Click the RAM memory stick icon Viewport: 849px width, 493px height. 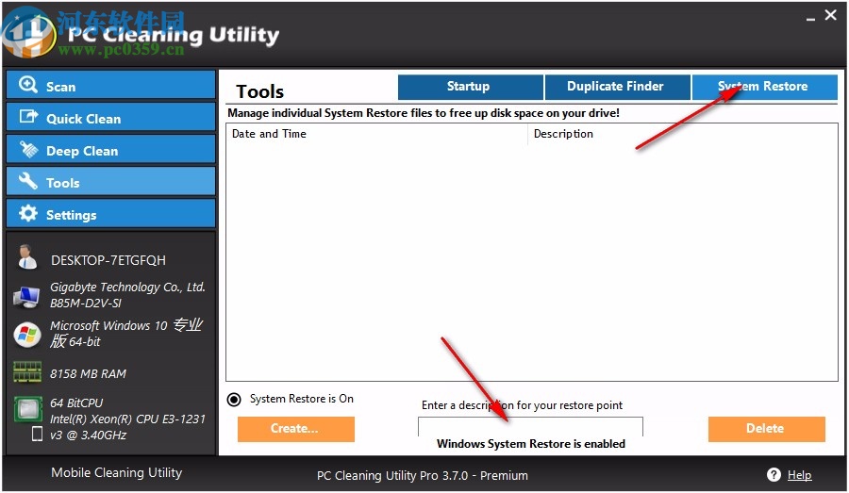(x=27, y=371)
